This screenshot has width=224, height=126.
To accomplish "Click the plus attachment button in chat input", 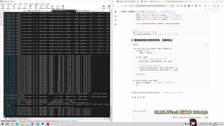I will [134, 118].
